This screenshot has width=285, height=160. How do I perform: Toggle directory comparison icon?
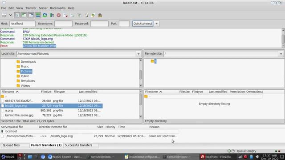coord(86,15)
